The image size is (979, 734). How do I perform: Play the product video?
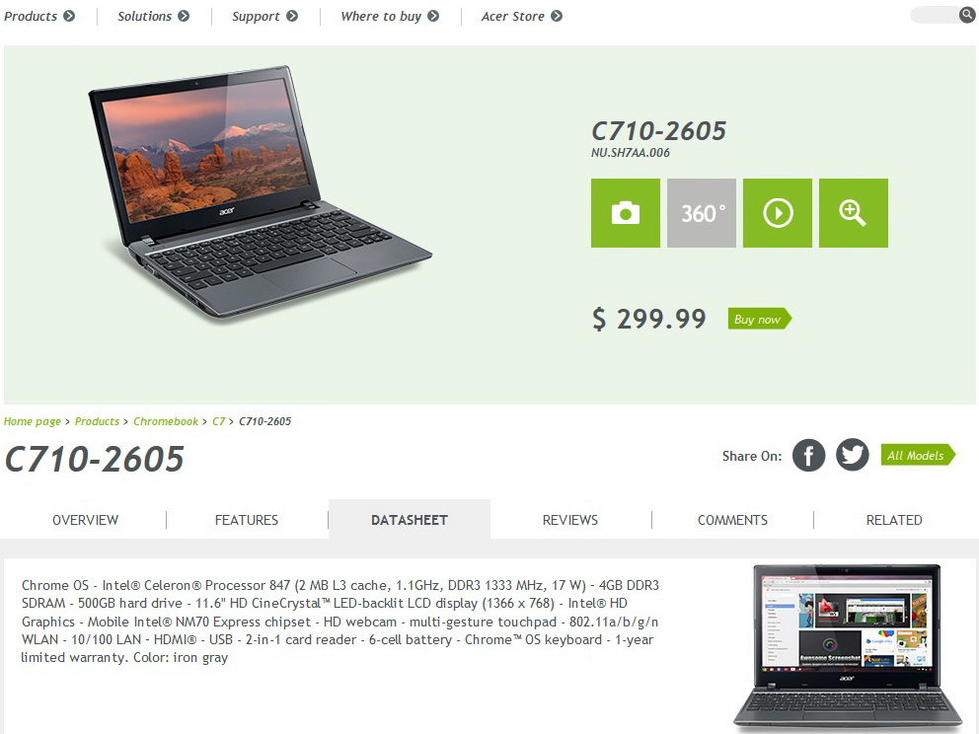pyautogui.click(x=778, y=213)
